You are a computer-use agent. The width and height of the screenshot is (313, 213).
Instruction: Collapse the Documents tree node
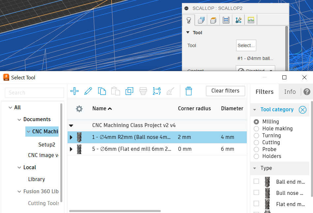pos(19,120)
